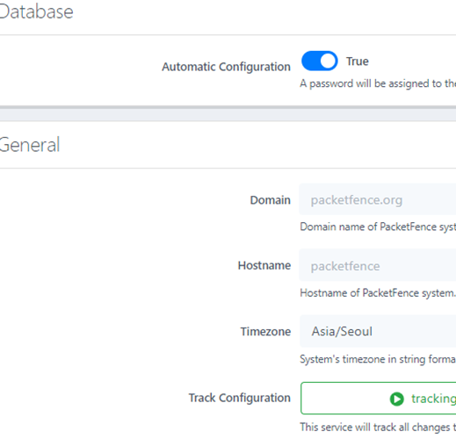Click the Track Configuration label

click(239, 398)
